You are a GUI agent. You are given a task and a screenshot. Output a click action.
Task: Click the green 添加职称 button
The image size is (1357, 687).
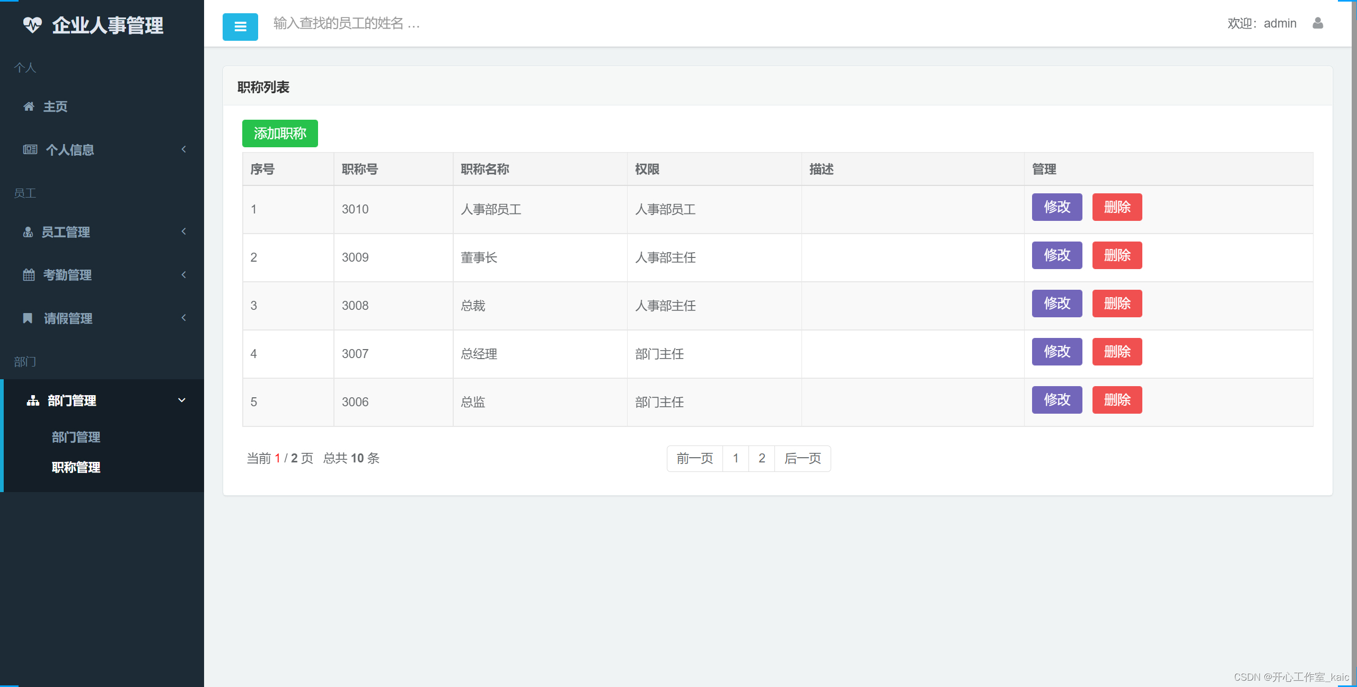click(280, 133)
